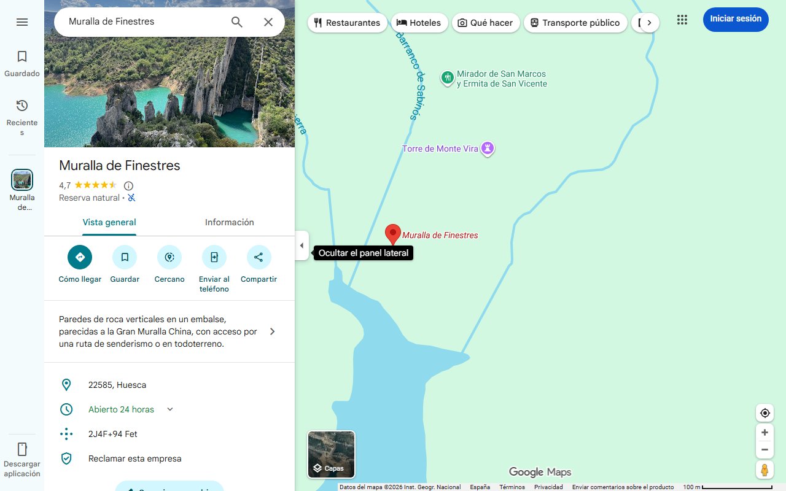This screenshot has width=786, height=491.
Task: Zoom in with the plus control
Action: click(765, 432)
